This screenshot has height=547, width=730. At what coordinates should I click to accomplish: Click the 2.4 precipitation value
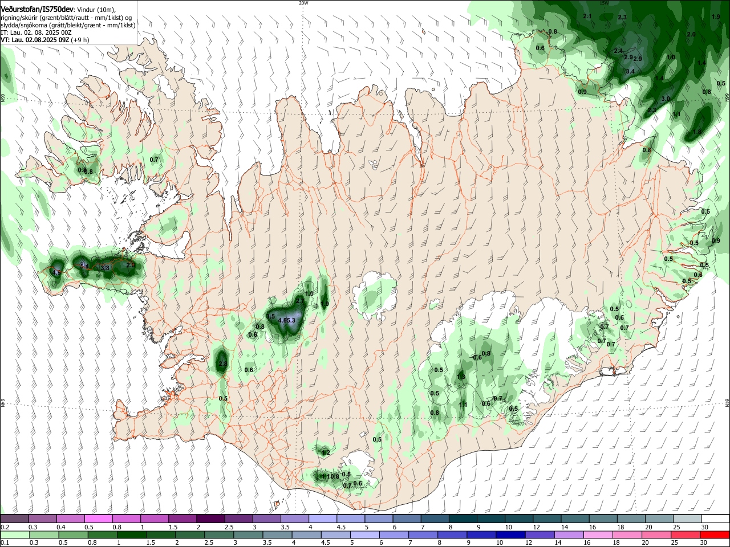[618, 51]
